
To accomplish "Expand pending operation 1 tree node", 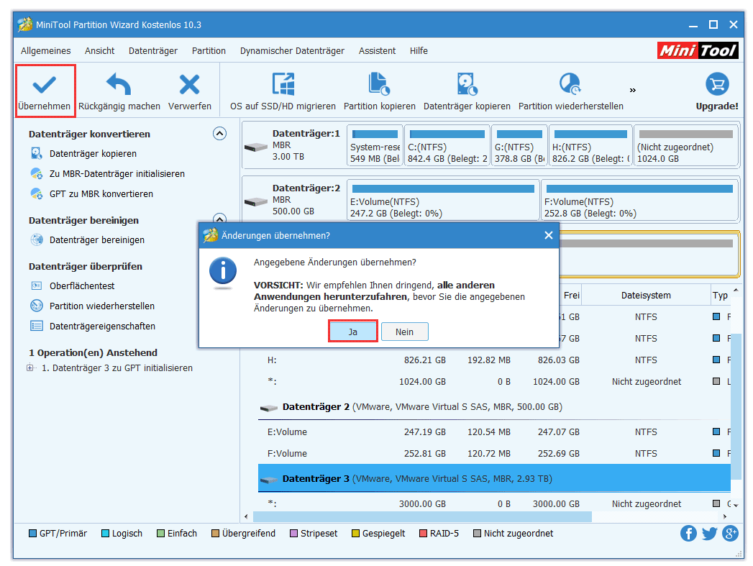I will pos(30,368).
